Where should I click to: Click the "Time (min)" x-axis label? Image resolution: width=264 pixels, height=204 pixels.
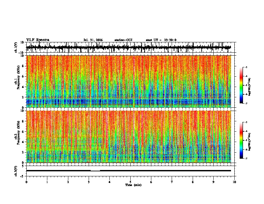pos(133,185)
